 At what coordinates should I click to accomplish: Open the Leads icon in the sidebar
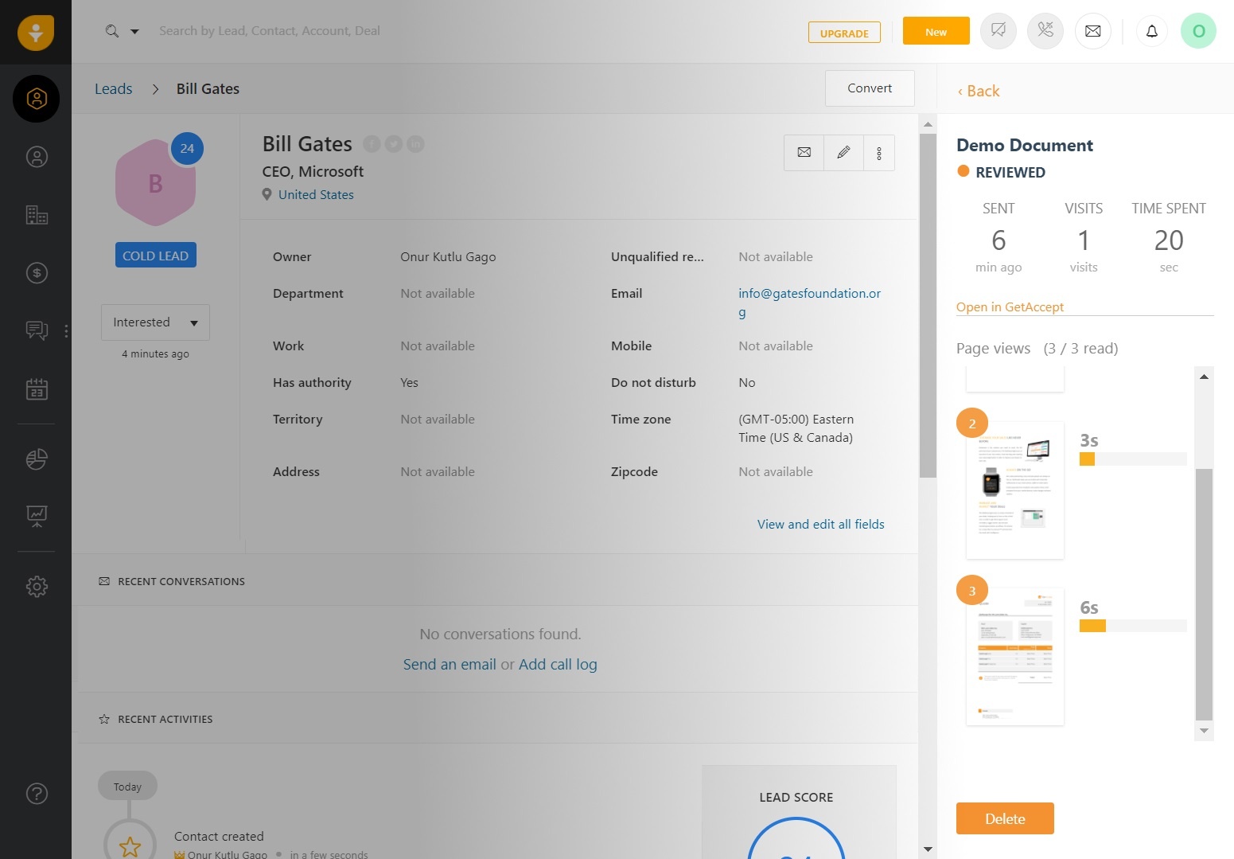pyautogui.click(x=37, y=100)
